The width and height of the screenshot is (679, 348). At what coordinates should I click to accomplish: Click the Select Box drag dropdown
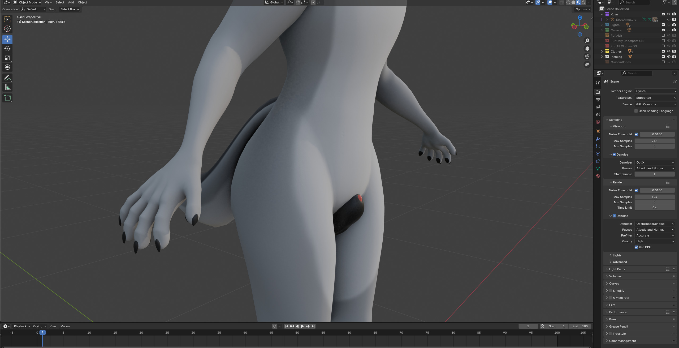[x=70, y=9]
